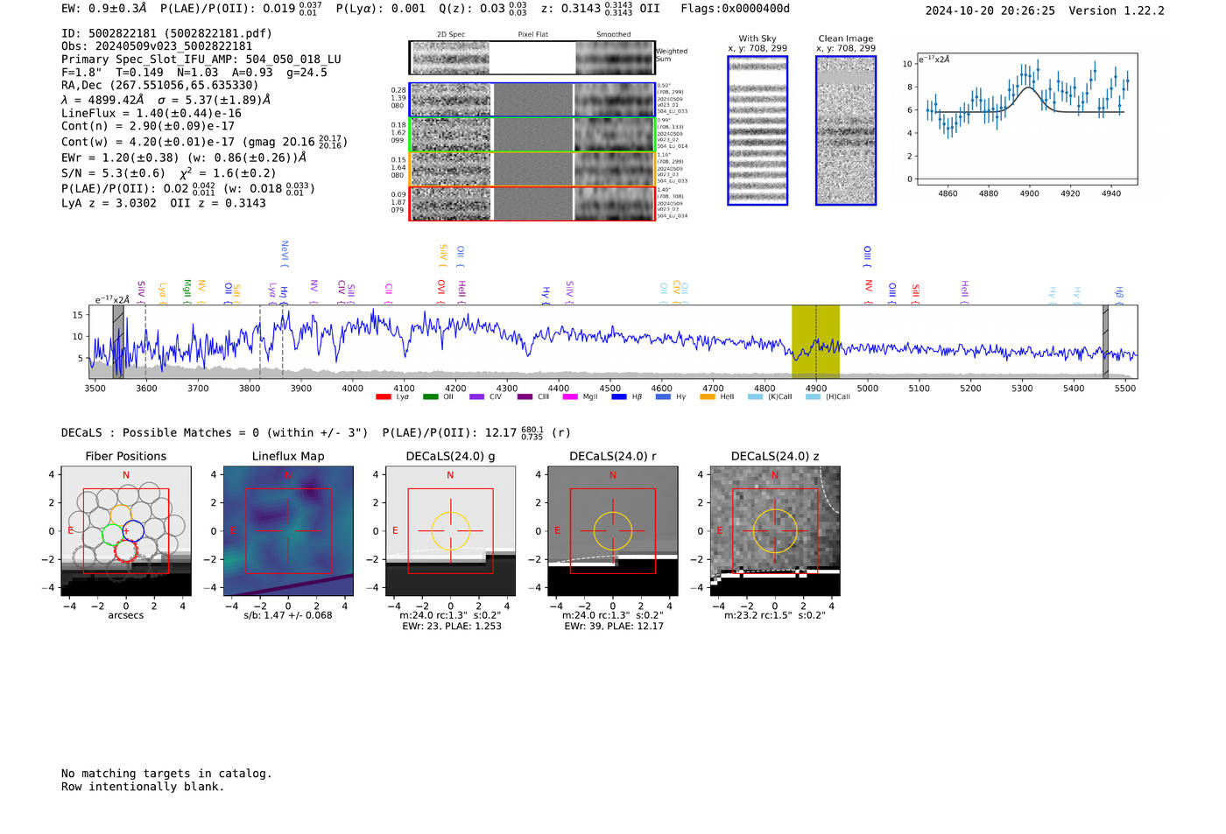The width and height of the screenshot is (1226, 834).
Task: Click the 'Smoothed' column header
Action: pos(613,35)
